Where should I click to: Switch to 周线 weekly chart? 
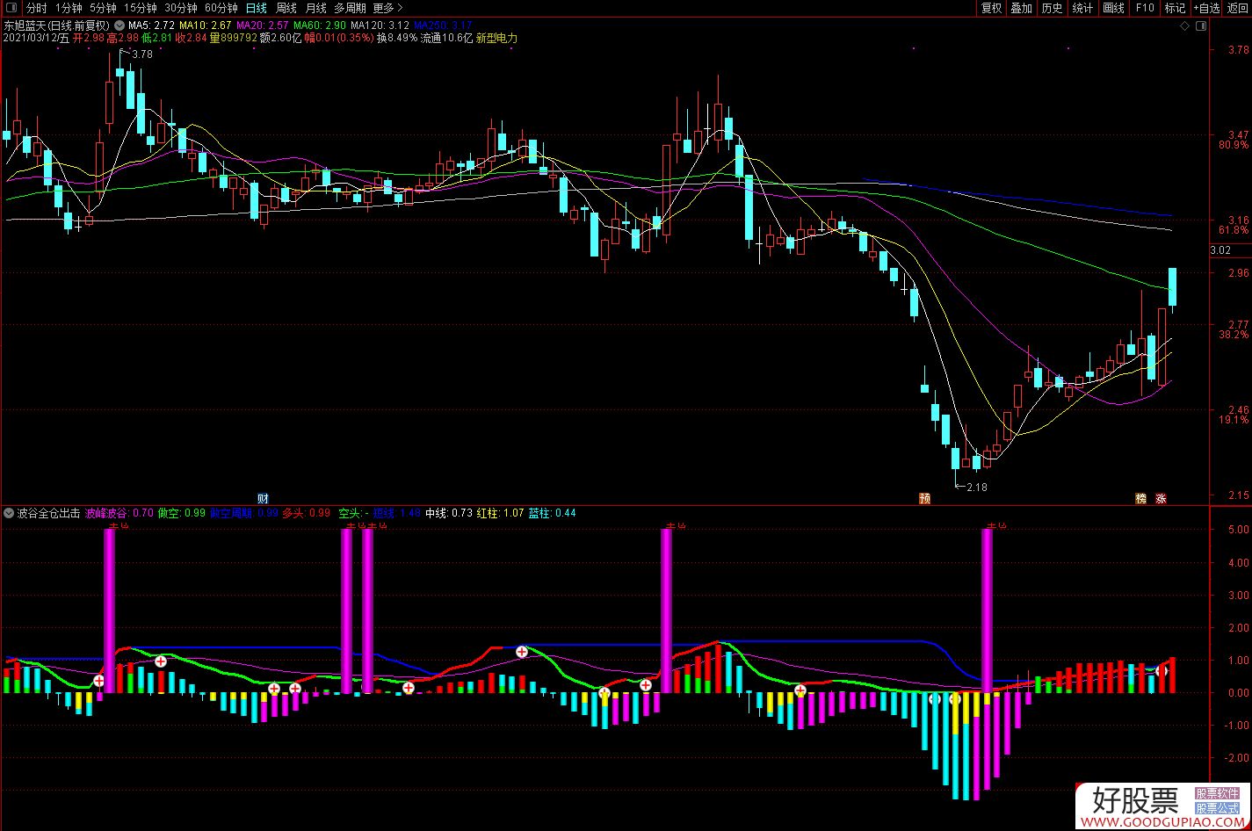coord(286,8)
